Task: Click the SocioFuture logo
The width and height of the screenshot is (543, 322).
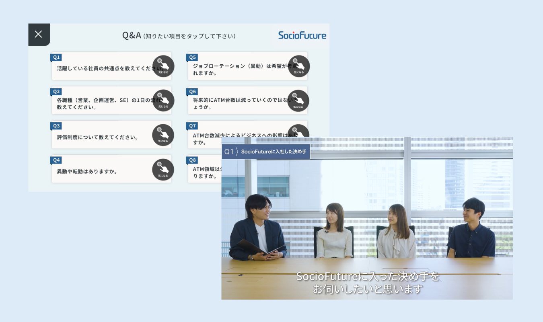Action: pyautogui.click(x=302, y=35)
